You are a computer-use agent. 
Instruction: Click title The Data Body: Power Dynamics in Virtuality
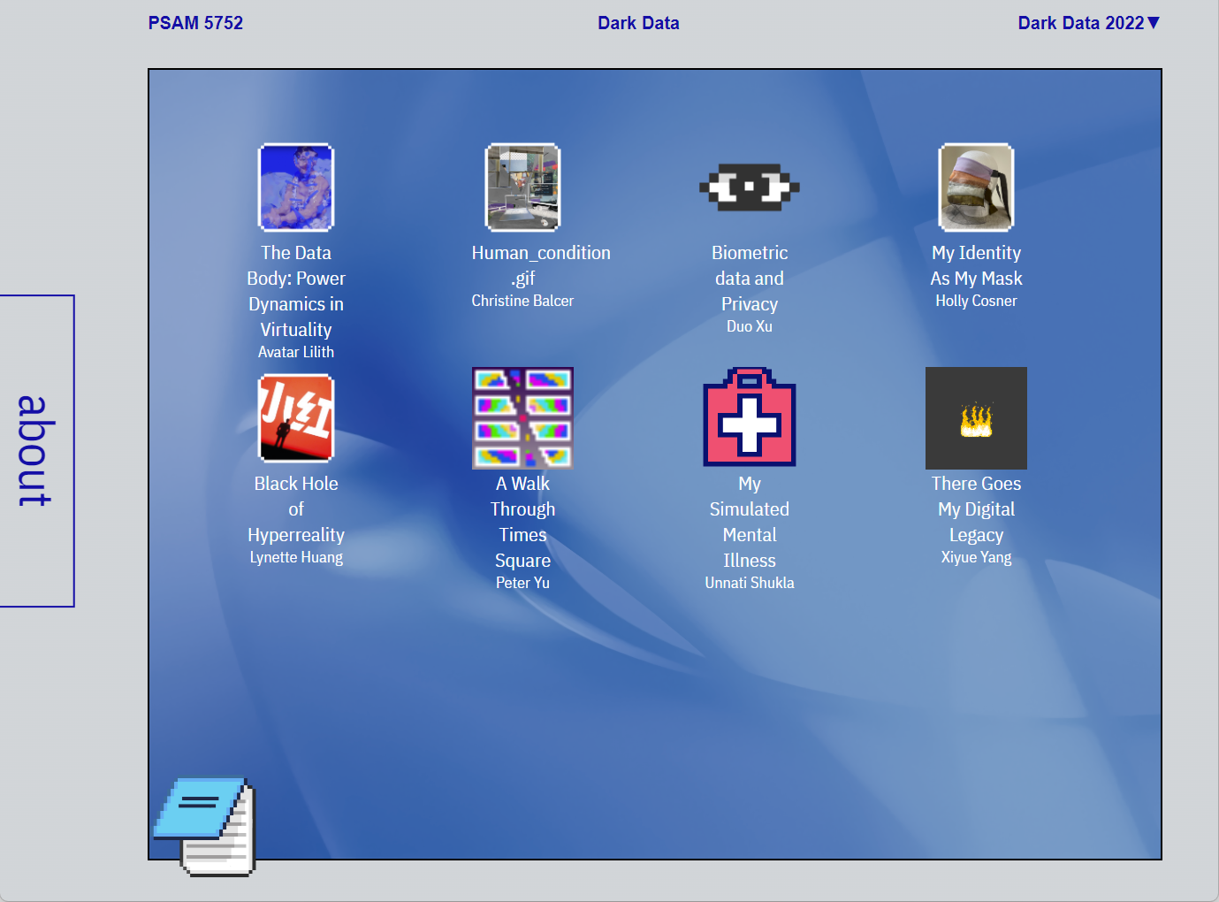click(x=296, y=291)
